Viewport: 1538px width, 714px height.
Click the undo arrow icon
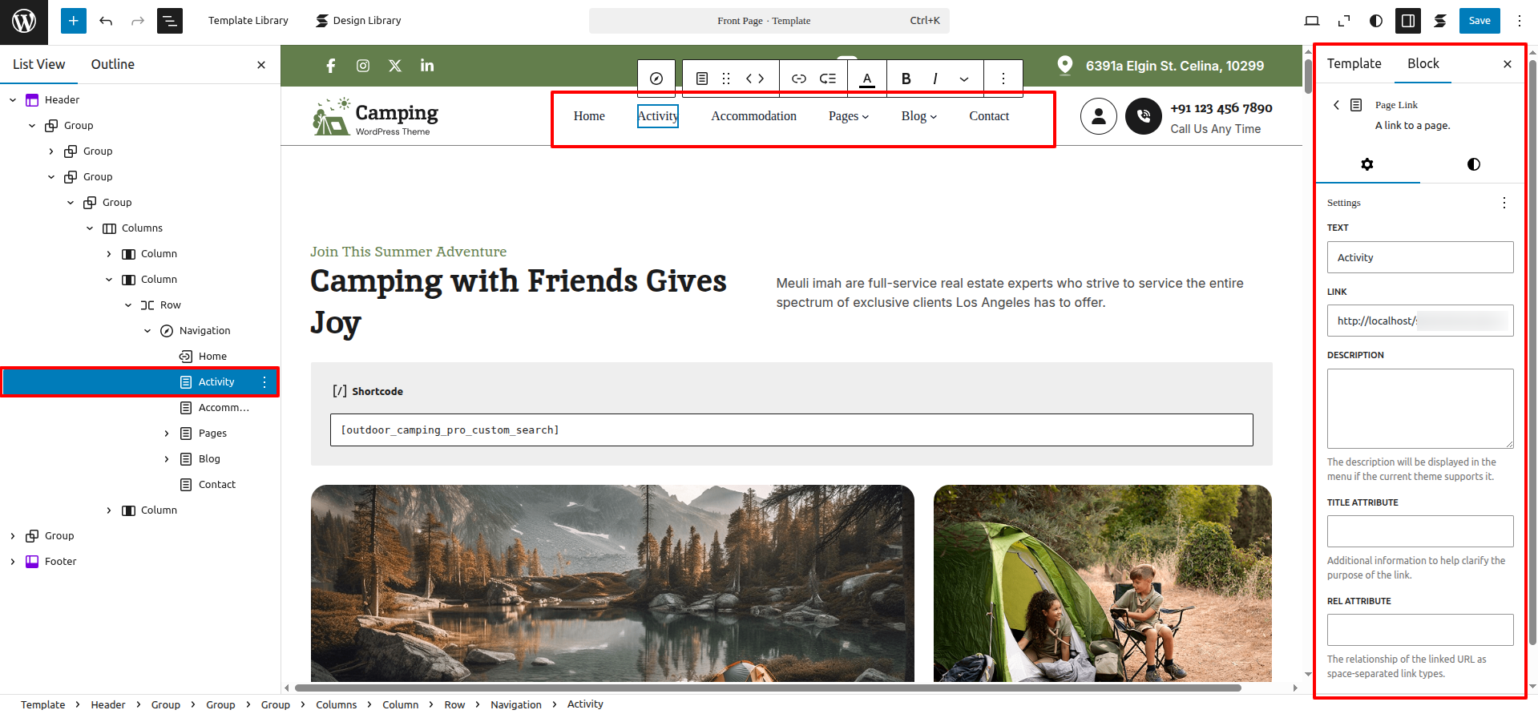pos(106,21)
